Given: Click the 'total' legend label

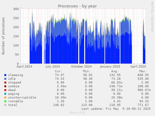Looking at the screenshot, I should pyautogui.click(x=13, y=105).
